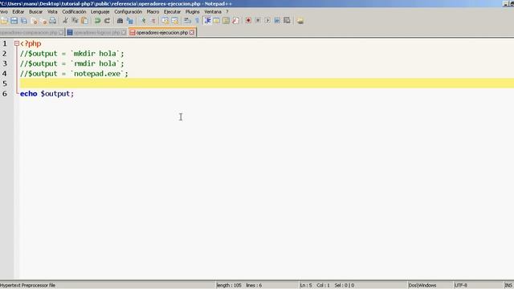Screen dimensions: 514x289
Task: Toggle synchronized horizontal scrolling icon
Action: pyautogui.click(x=175, y=21)
